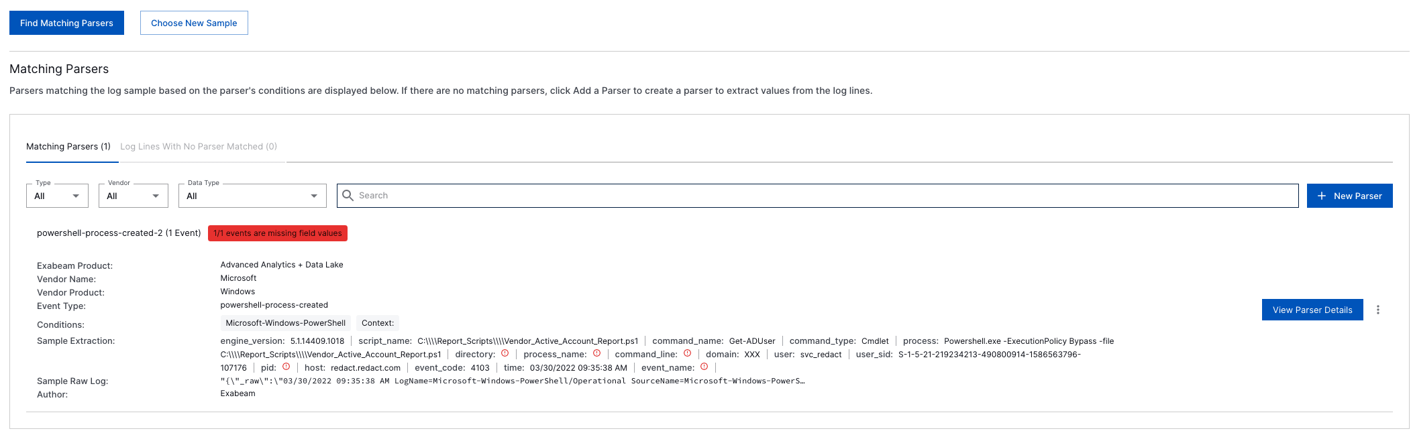Image resolution: width=1411 pixels, height=431 pixels.
Task: Click the search magnifier icon
Action: (348, 195)
